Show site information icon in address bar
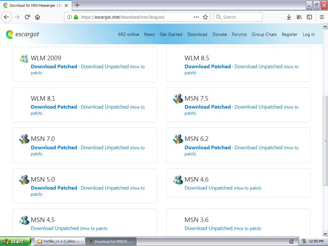 point(70,17)
